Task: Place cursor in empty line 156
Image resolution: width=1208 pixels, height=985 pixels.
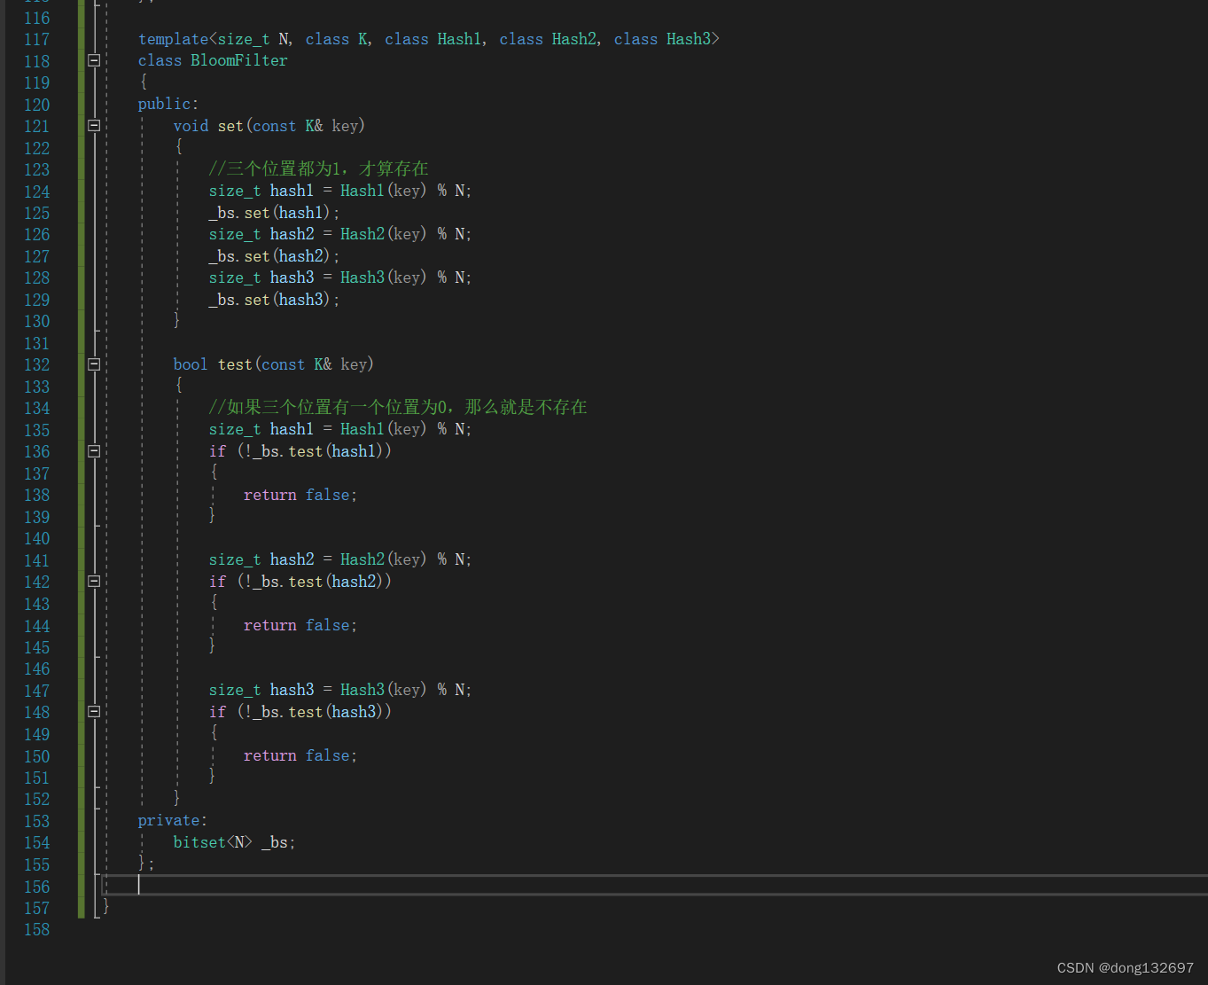Action: pyautogui.click(x=654, y=885)
